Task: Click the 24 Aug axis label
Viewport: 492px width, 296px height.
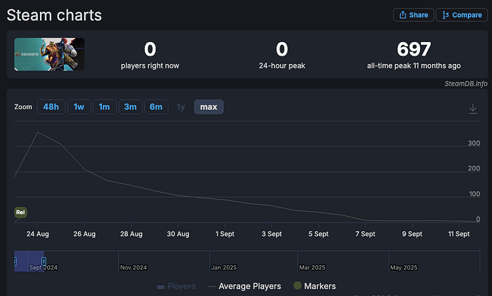Action: (x=38, y=234)
